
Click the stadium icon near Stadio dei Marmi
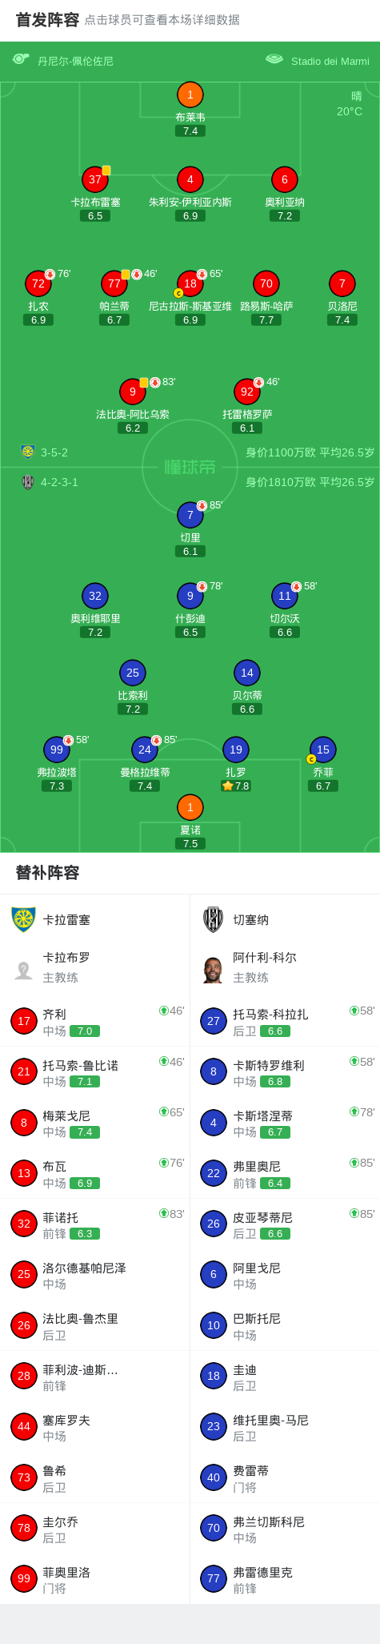pyautogui.click(x=274, y=58)
